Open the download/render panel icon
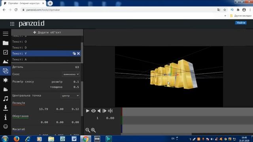This screenshot has height=142, width=253. [6, 108]
